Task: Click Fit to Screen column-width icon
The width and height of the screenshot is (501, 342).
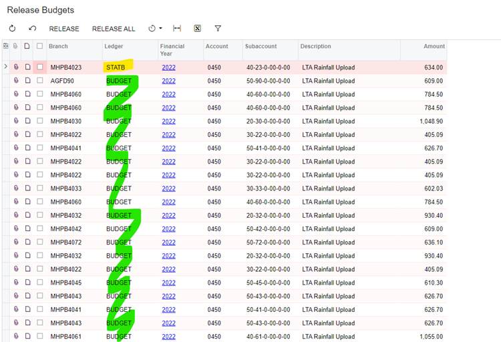Action: pos(177,29)
